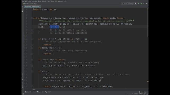The width and height of the screenshot is (170, 95).
Task: Open the Run menu
Action: [49, 1]
